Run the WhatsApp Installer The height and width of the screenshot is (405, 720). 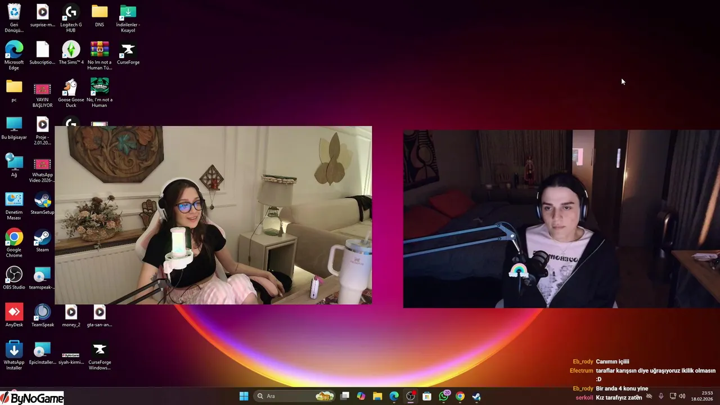point(14,356)
